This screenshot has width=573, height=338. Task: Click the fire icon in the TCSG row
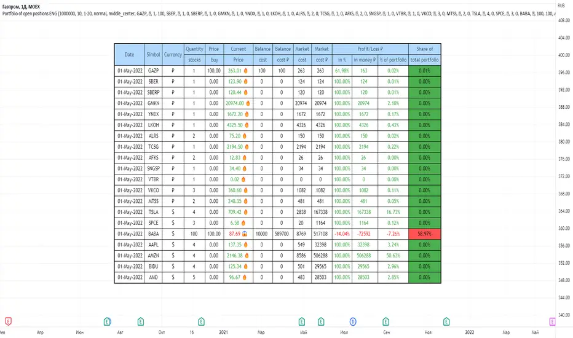pyautogui.click(x=247, y=147)
